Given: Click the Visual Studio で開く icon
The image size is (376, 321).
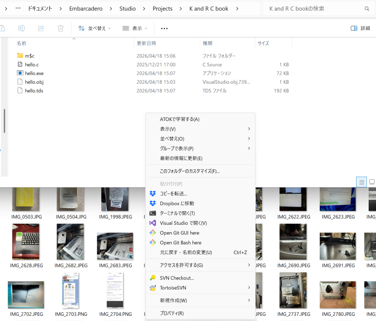Looking at the screenshot, I should (153, 223).
